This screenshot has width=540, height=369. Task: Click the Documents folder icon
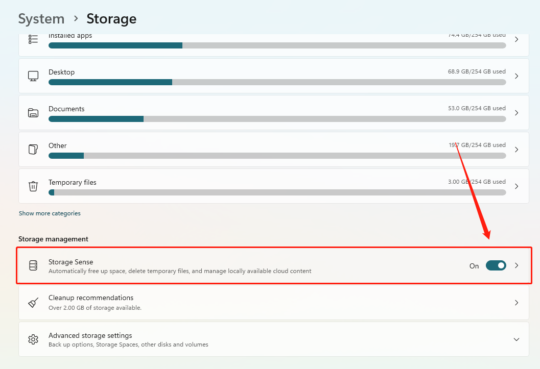pyautogui.click(x=33, y=113)
